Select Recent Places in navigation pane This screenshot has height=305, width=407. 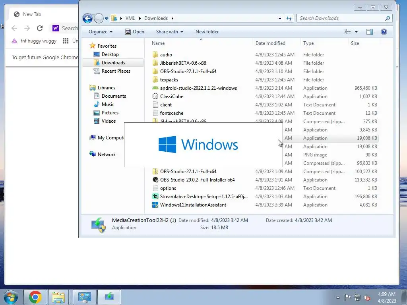pos(116,71)
